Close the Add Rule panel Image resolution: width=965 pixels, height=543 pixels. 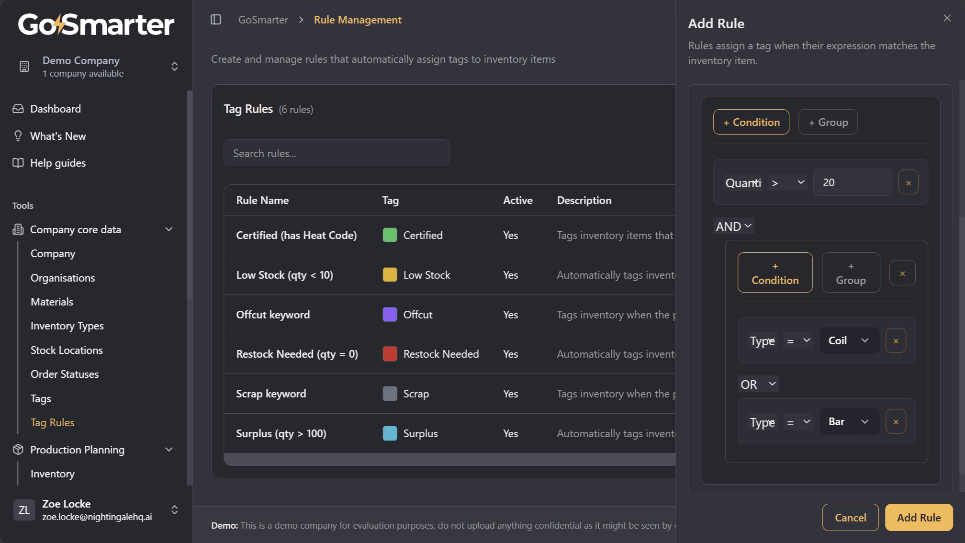[x=947, y=18]
